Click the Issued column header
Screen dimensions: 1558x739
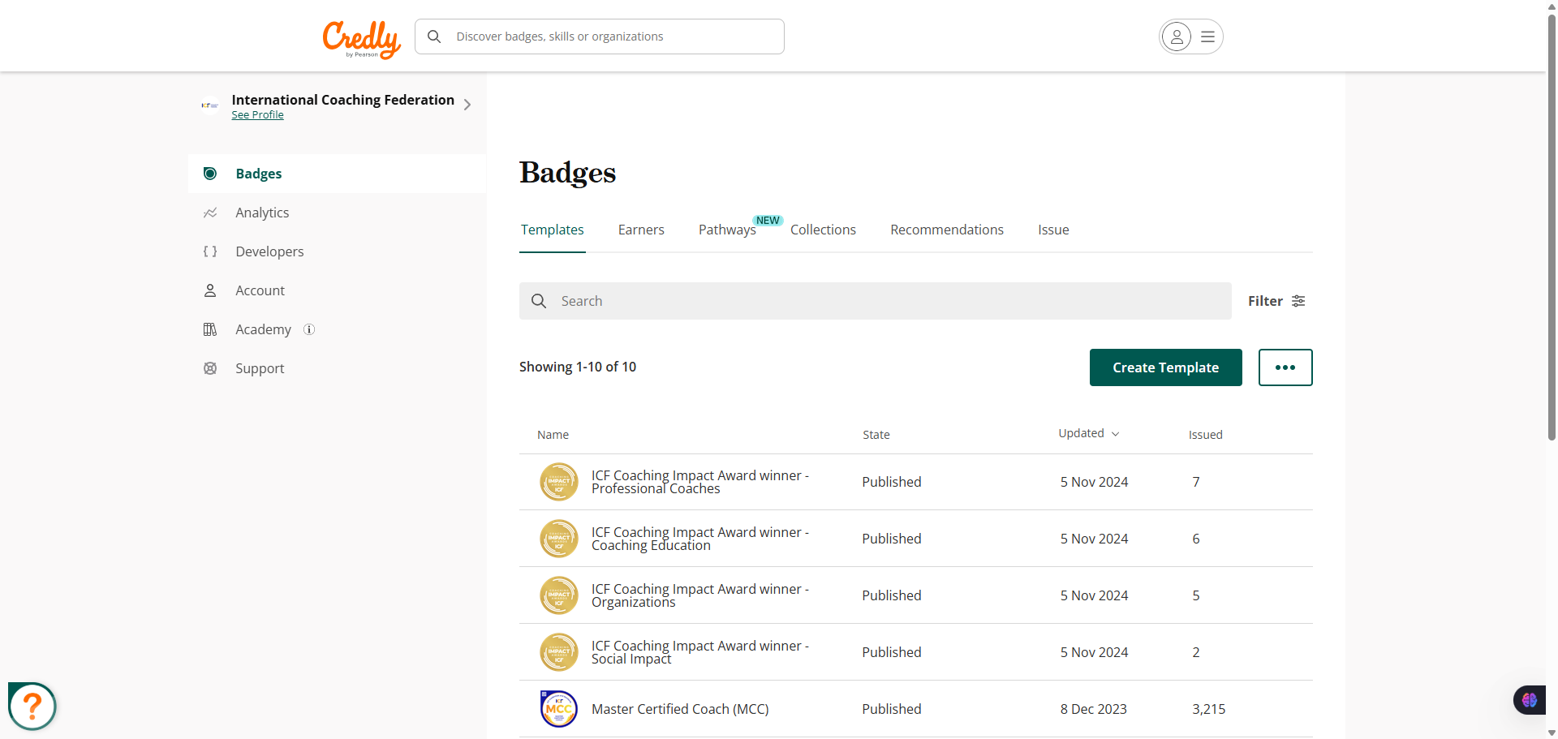click(x=1206, y=435)
